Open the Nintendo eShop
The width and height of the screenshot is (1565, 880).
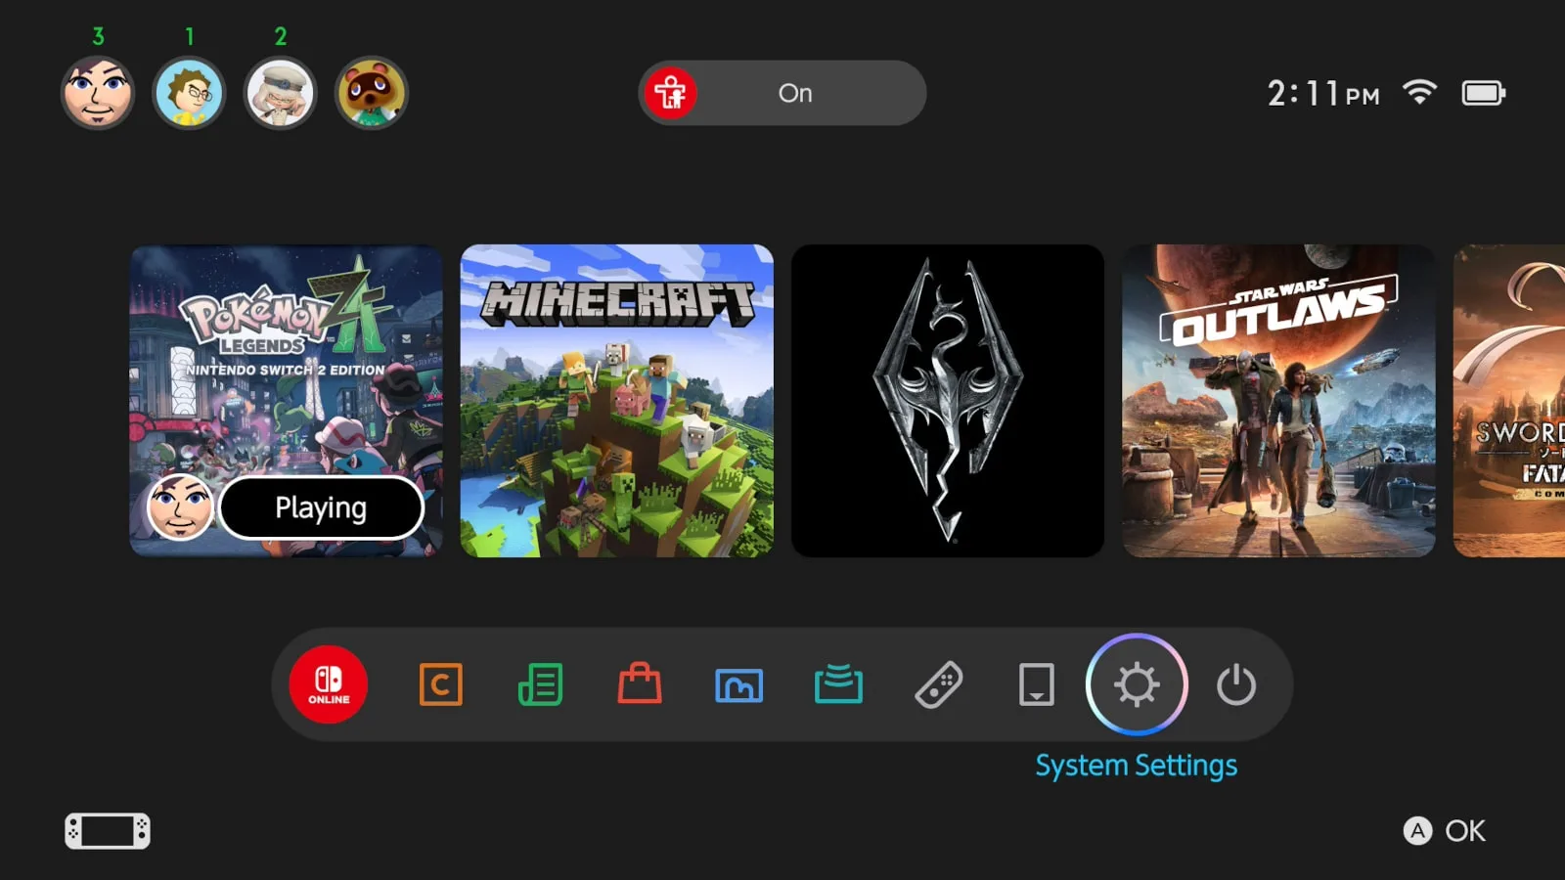coord(639,684)
